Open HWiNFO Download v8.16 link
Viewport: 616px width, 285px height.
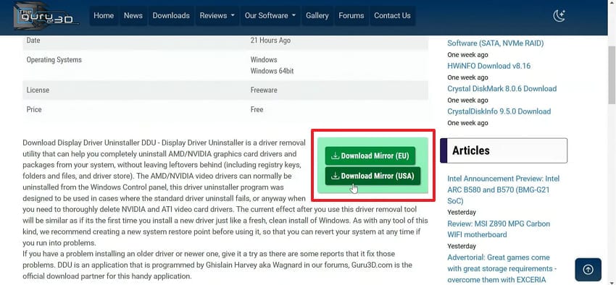(488, 66)
